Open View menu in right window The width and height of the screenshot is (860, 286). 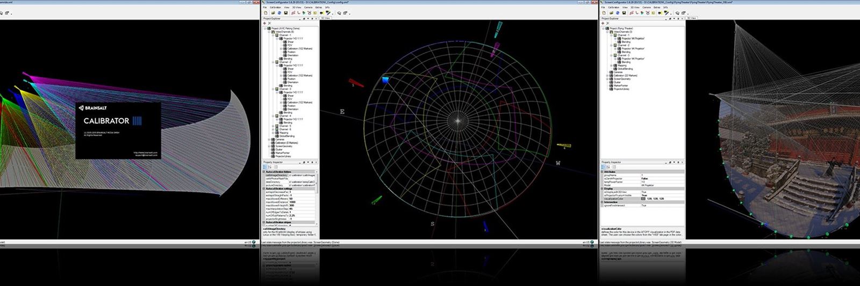coord(625,8)
